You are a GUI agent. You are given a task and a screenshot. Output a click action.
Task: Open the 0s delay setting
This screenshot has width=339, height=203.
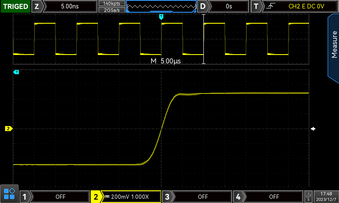(x=229, y=6)
